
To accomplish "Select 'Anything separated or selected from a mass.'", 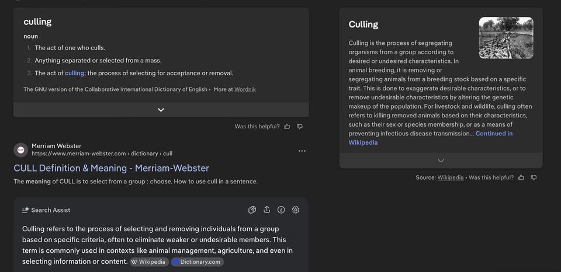I will (98, 60).
